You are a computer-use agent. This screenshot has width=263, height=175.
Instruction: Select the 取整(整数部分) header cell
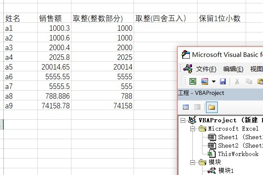tap(102, 18)
